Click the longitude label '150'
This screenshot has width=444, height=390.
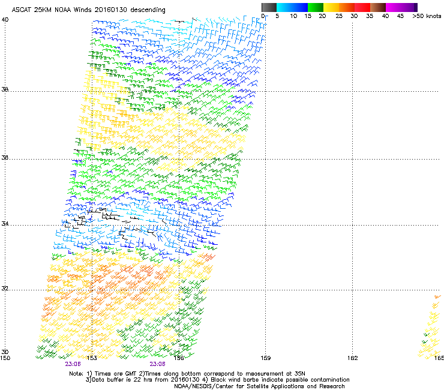[x=5, y=358]
